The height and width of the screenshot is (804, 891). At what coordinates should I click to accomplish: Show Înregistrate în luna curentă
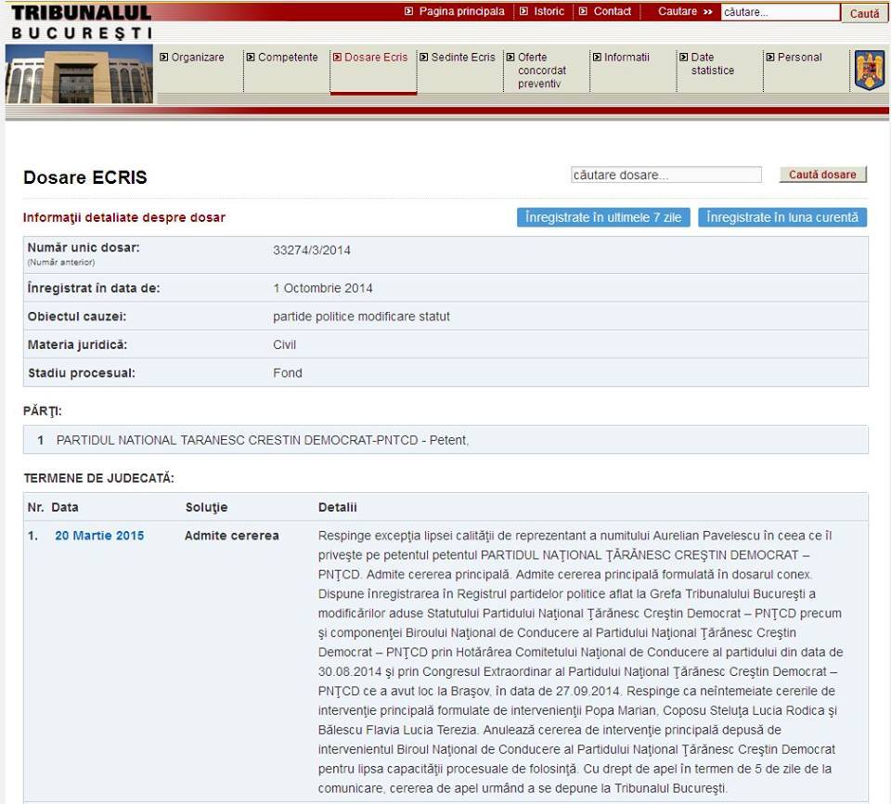click(x=781, y=217)
